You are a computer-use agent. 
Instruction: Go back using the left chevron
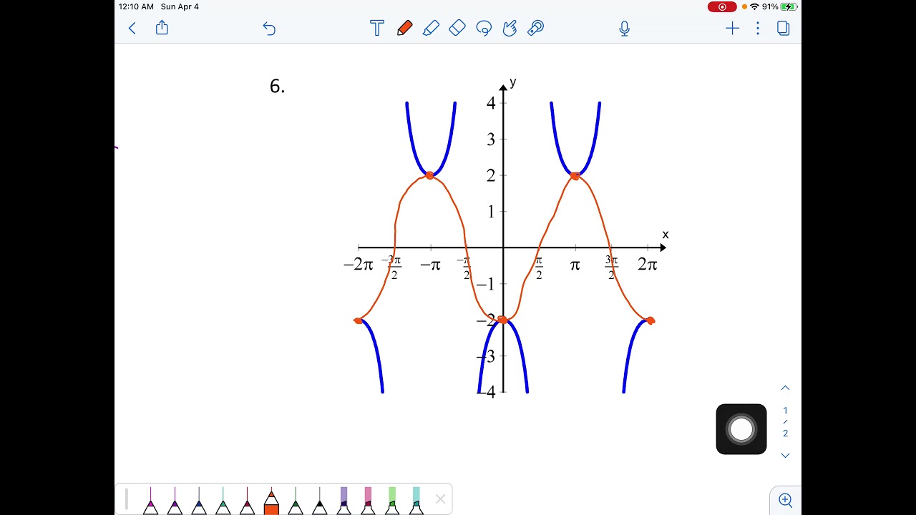132,28
